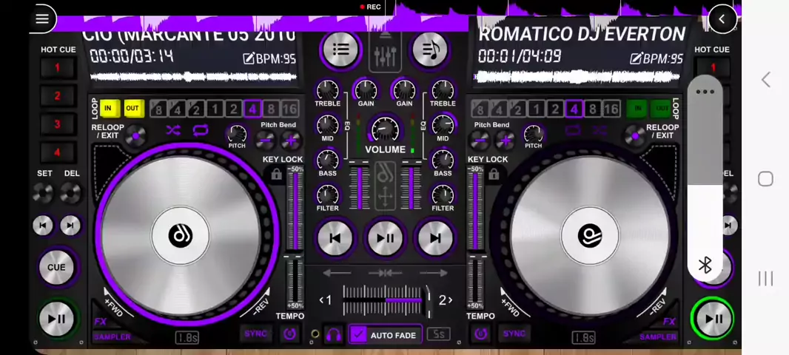Image resolution: width=789 pixels, height=355 pixels.
Task: Open the hamburger menu at top left
Action: (x=42, y=18)
